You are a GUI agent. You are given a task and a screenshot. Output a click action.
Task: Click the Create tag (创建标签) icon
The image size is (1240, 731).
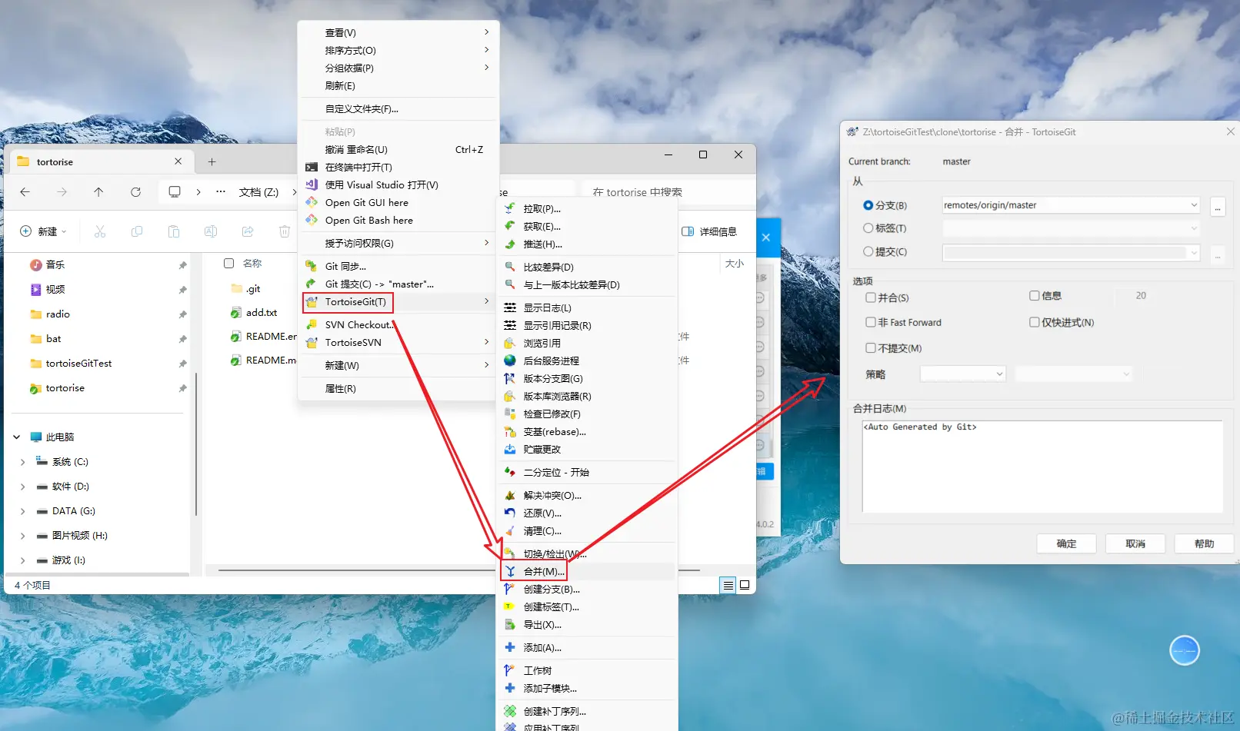509,606
